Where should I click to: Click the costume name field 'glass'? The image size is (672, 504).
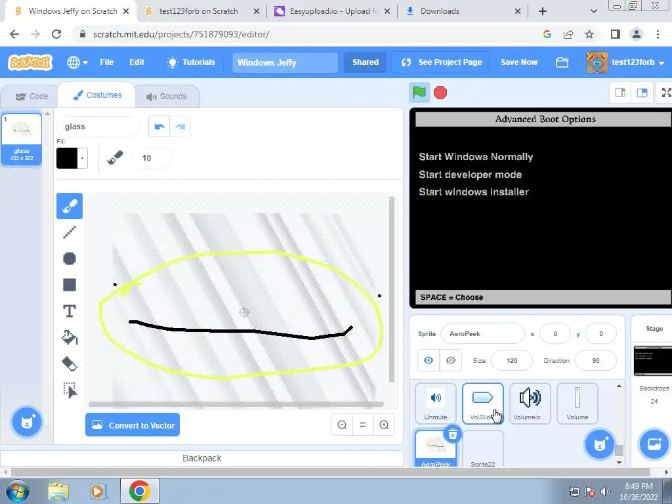coord(98,127)
